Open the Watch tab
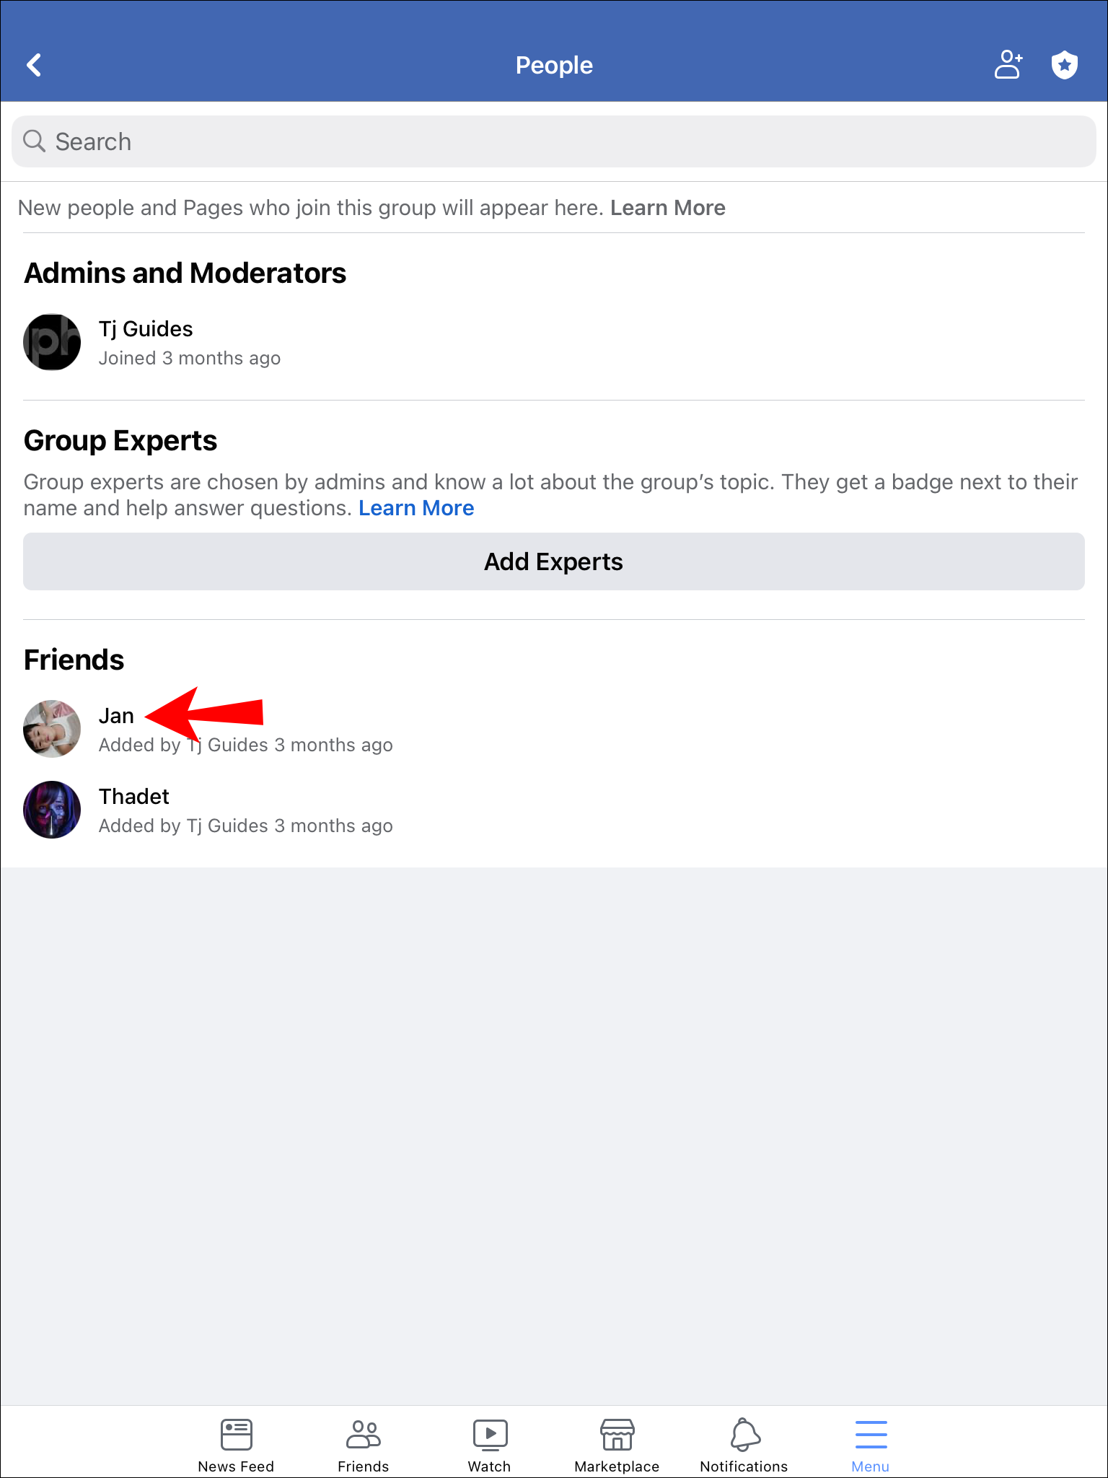 point(490,1445)
